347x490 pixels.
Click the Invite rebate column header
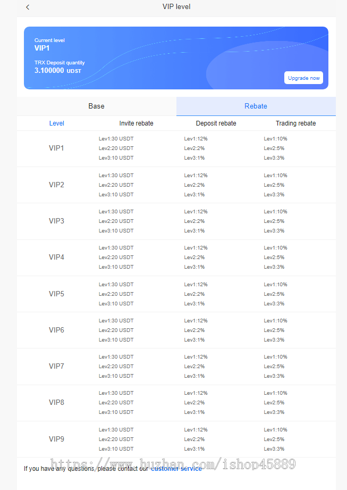click(137, 123)
